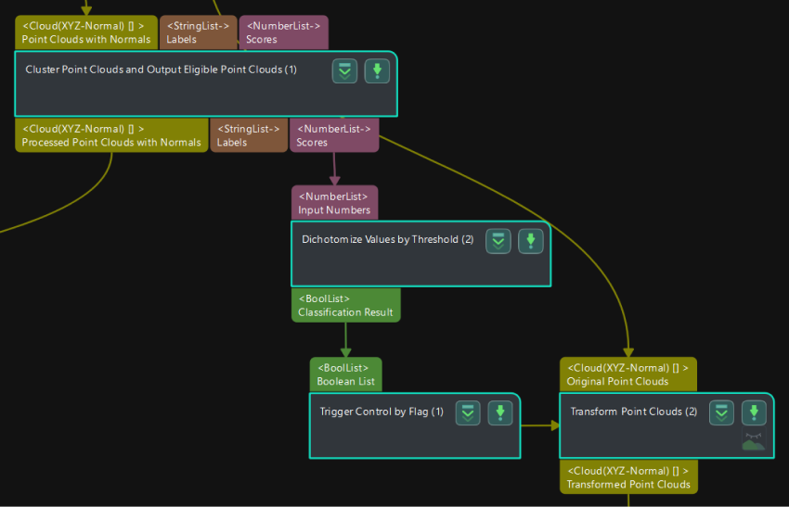789x507 pixels.
Task: Click the down-arrow run icon on Transform Point Clouds
Action: [754, 413]
